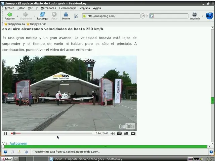Screen dimensions: 215x161
Task: Open the Marcadores menu
Action: coord(48,8)
